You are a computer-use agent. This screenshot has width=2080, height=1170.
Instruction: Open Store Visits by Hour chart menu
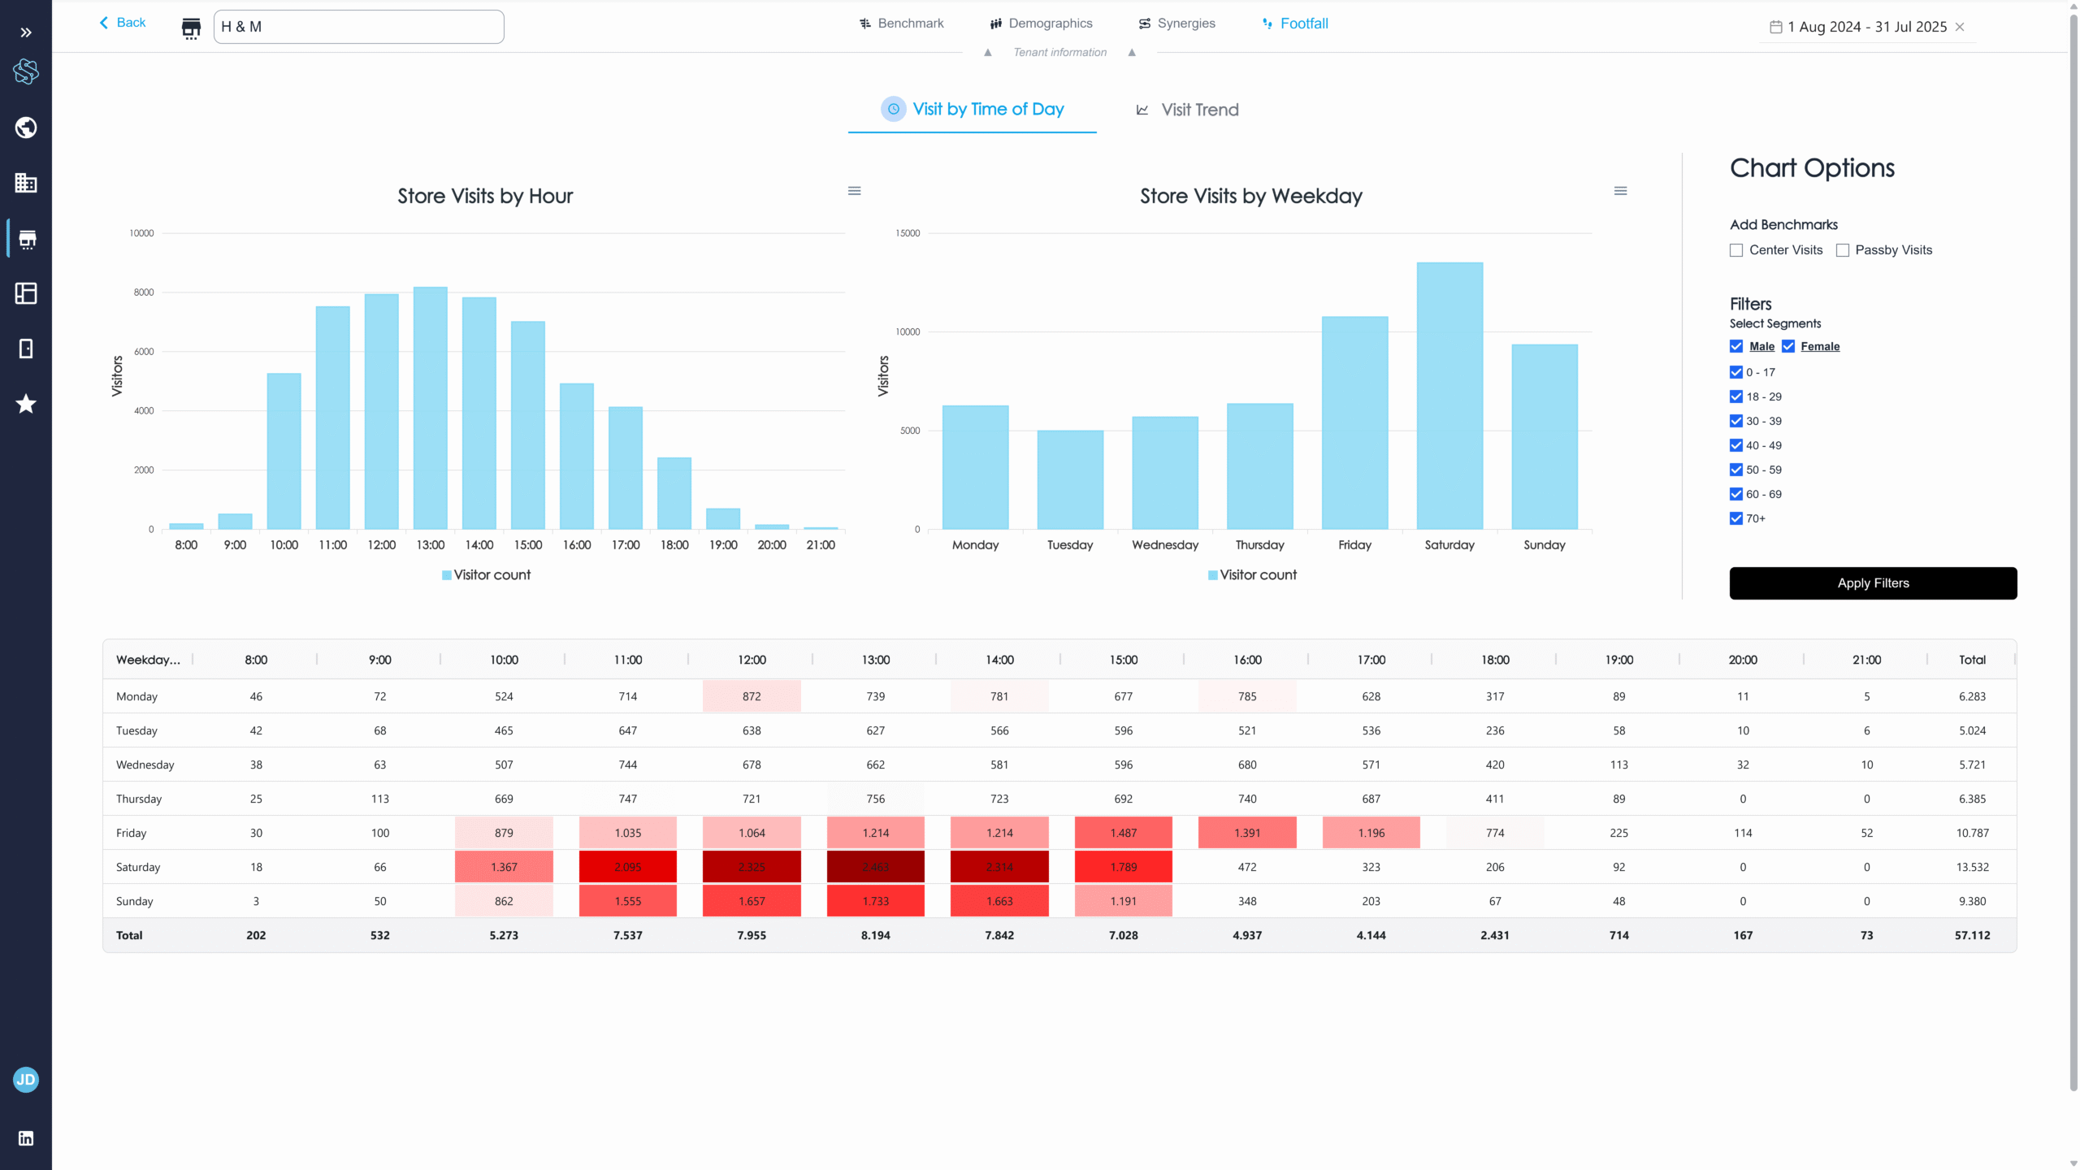pos(854,191)
